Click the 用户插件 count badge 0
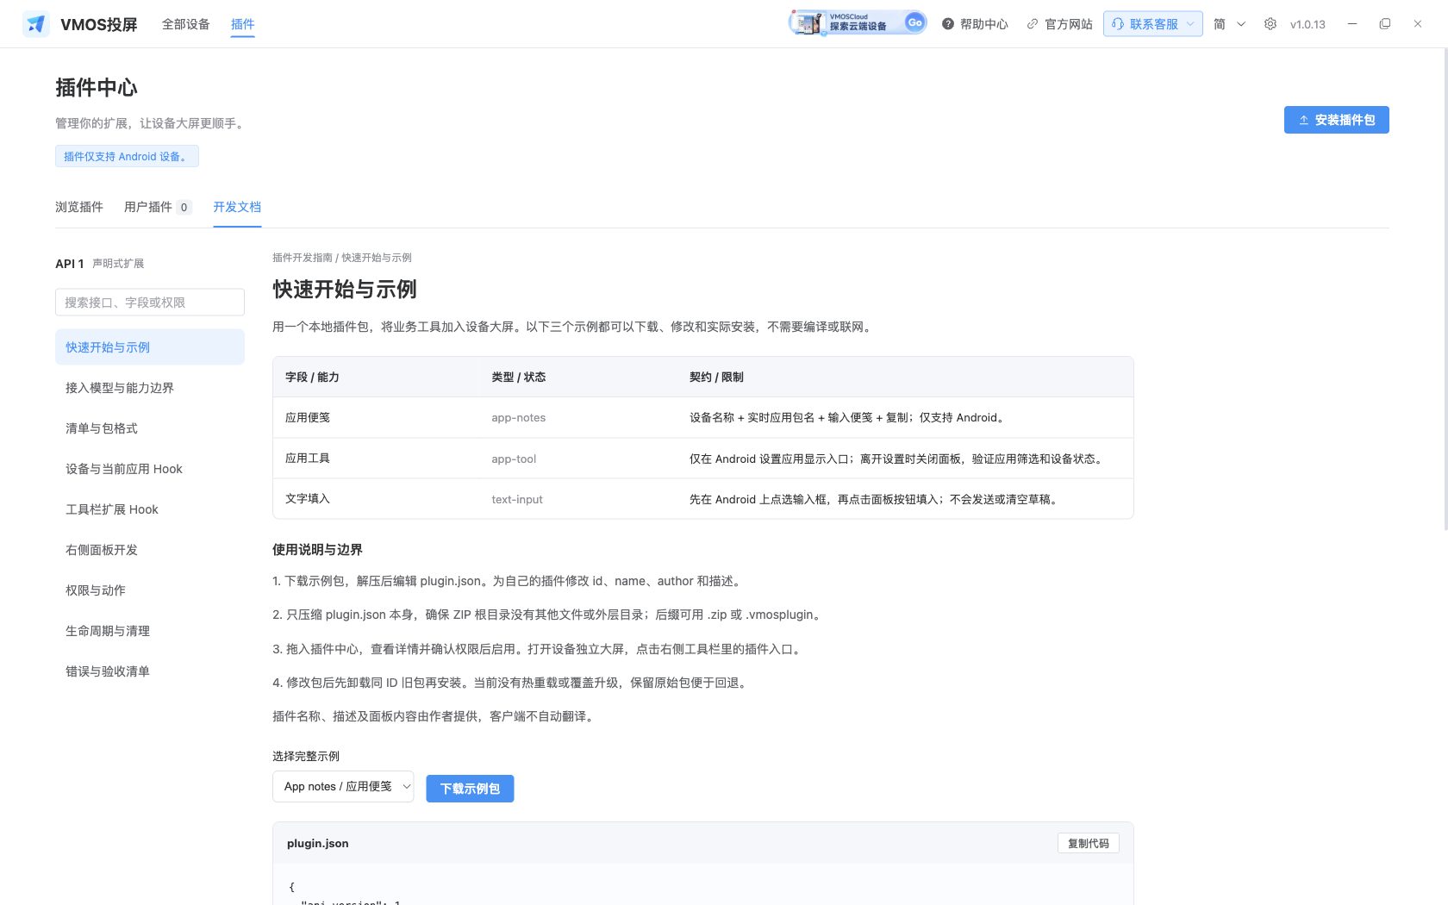 tap(184, 208)
